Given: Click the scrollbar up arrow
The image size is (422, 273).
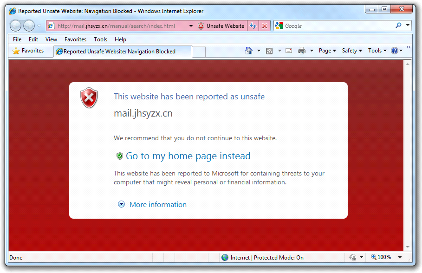Looking at the screenshot, I should coord(408,64).
